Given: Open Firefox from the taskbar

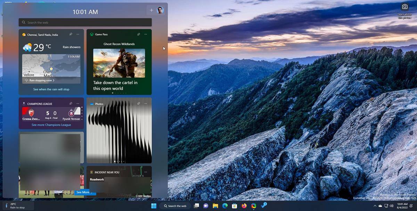Looking at the screenshot, I should (244, 206).
